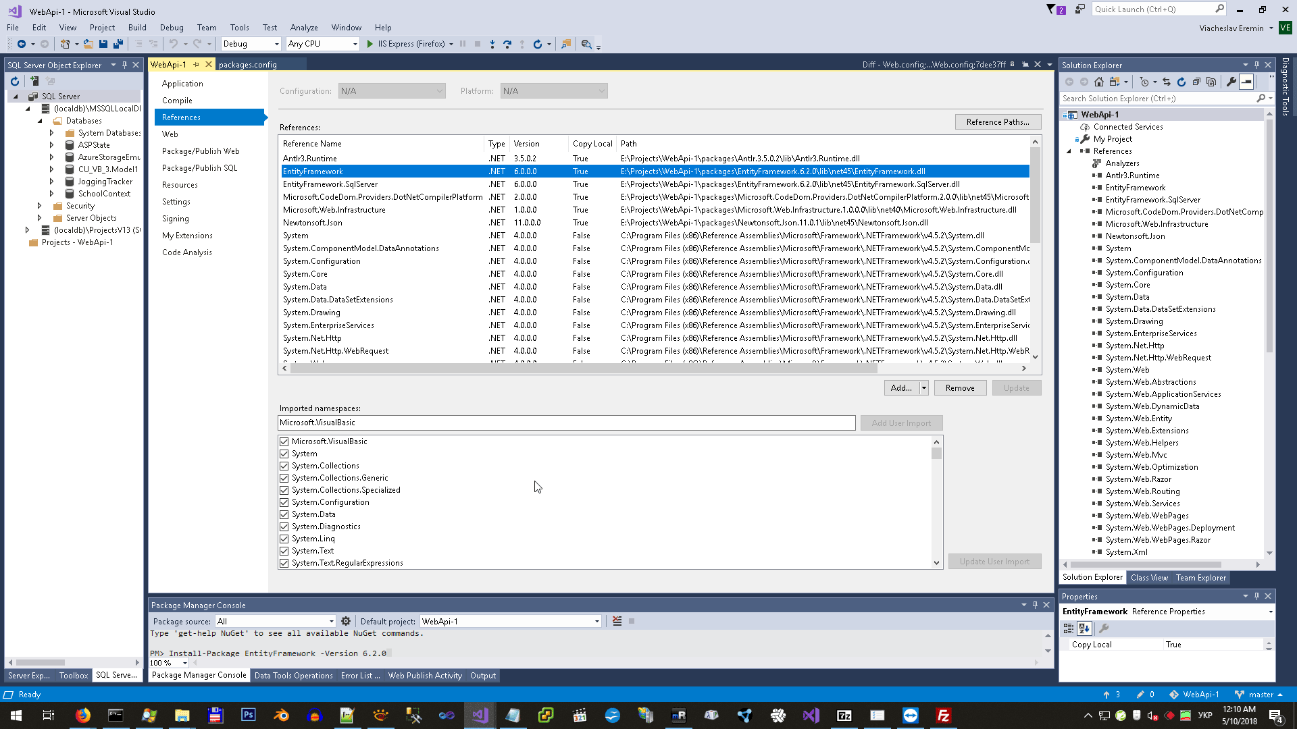This screenshot has width=1297, height=729.
Task: Clear Package Manager Console output icon
Action: click(x=617, y=621)
